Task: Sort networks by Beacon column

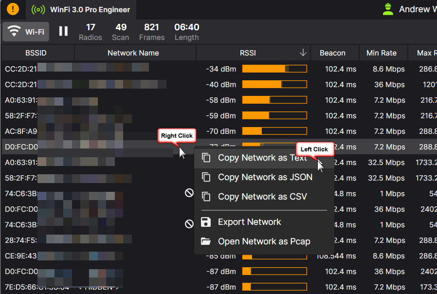Action: [332, 53]
